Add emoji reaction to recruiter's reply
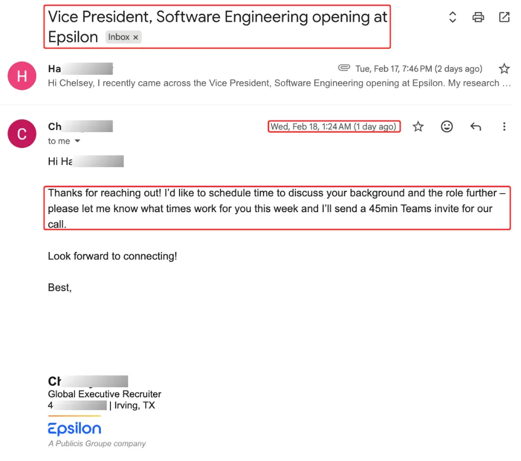521x461 pixels. [447, 127]
